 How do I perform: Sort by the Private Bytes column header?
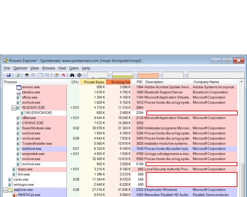pyautogui.click(x=93, y=82)
